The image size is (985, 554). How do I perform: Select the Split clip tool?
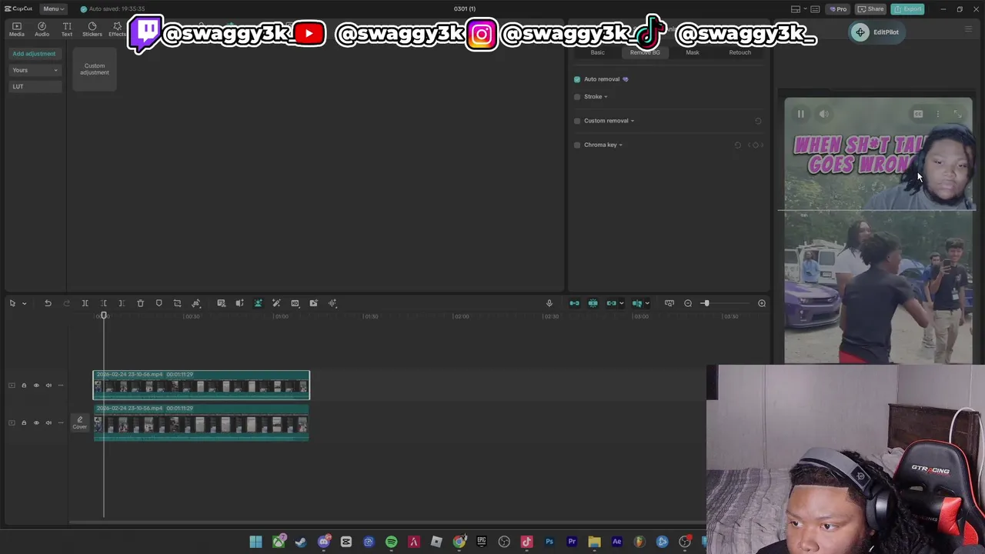[x=85, y=303]
